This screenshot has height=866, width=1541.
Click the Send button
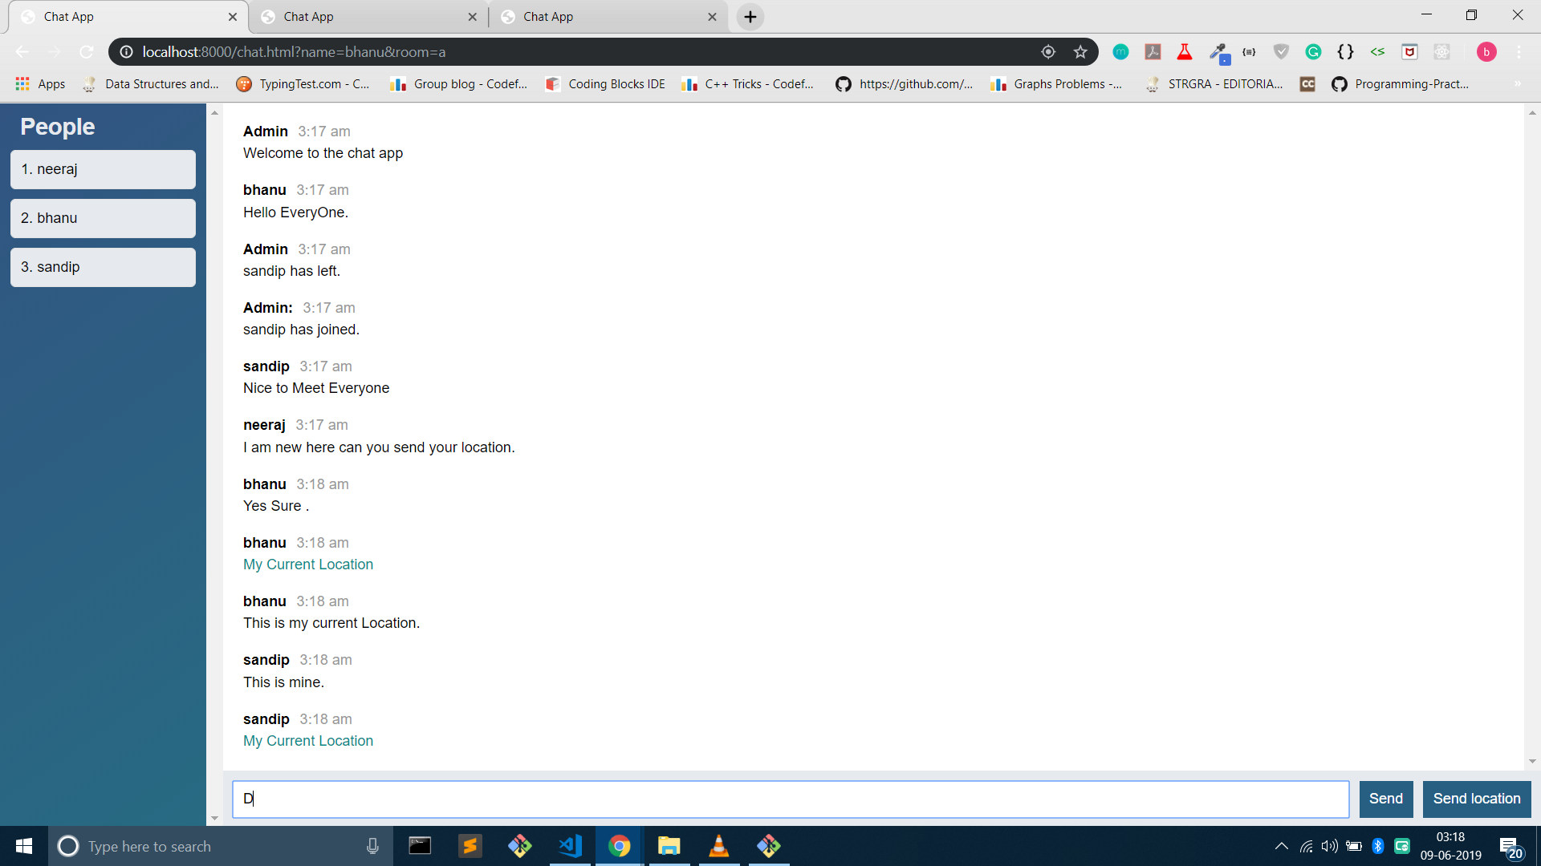point(1385,799)
